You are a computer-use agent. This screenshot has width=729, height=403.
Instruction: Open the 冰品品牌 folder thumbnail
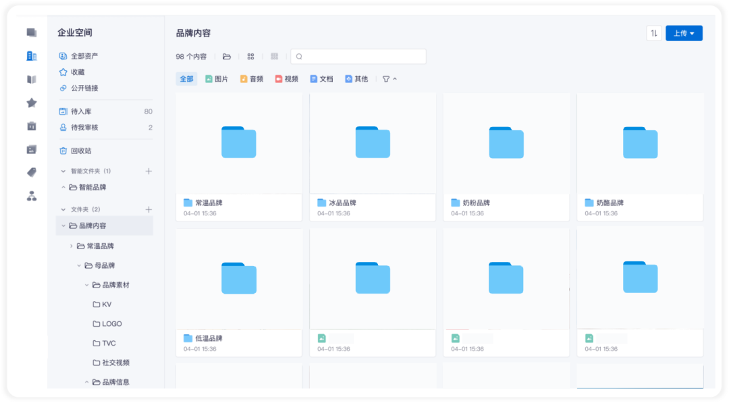point(373,142)
